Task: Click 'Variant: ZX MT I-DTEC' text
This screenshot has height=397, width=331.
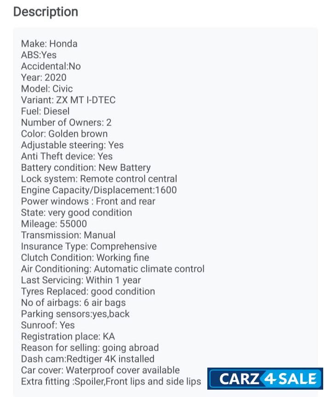Action: pyautogui.click(x=68, y=100)
